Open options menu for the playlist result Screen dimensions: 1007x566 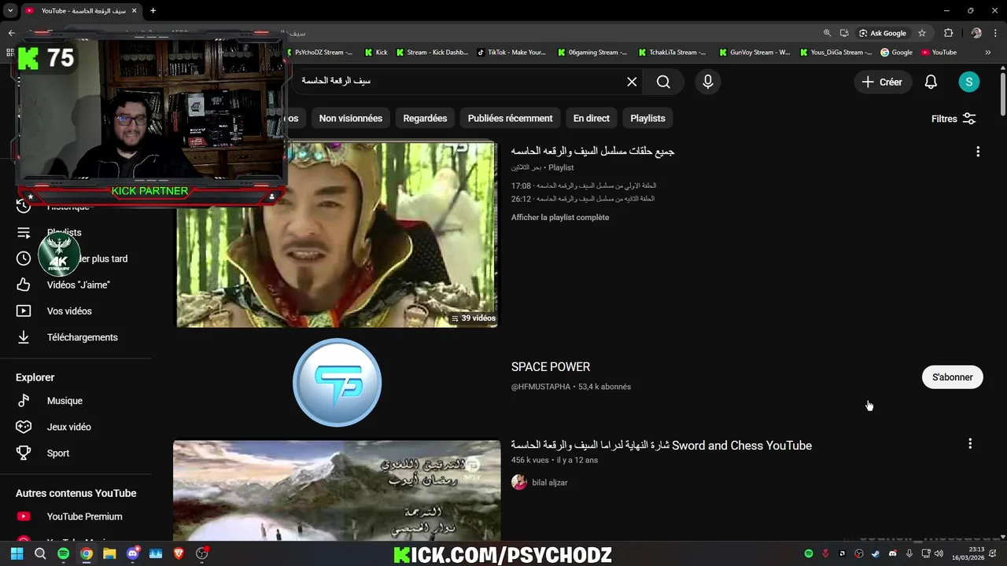978,152
